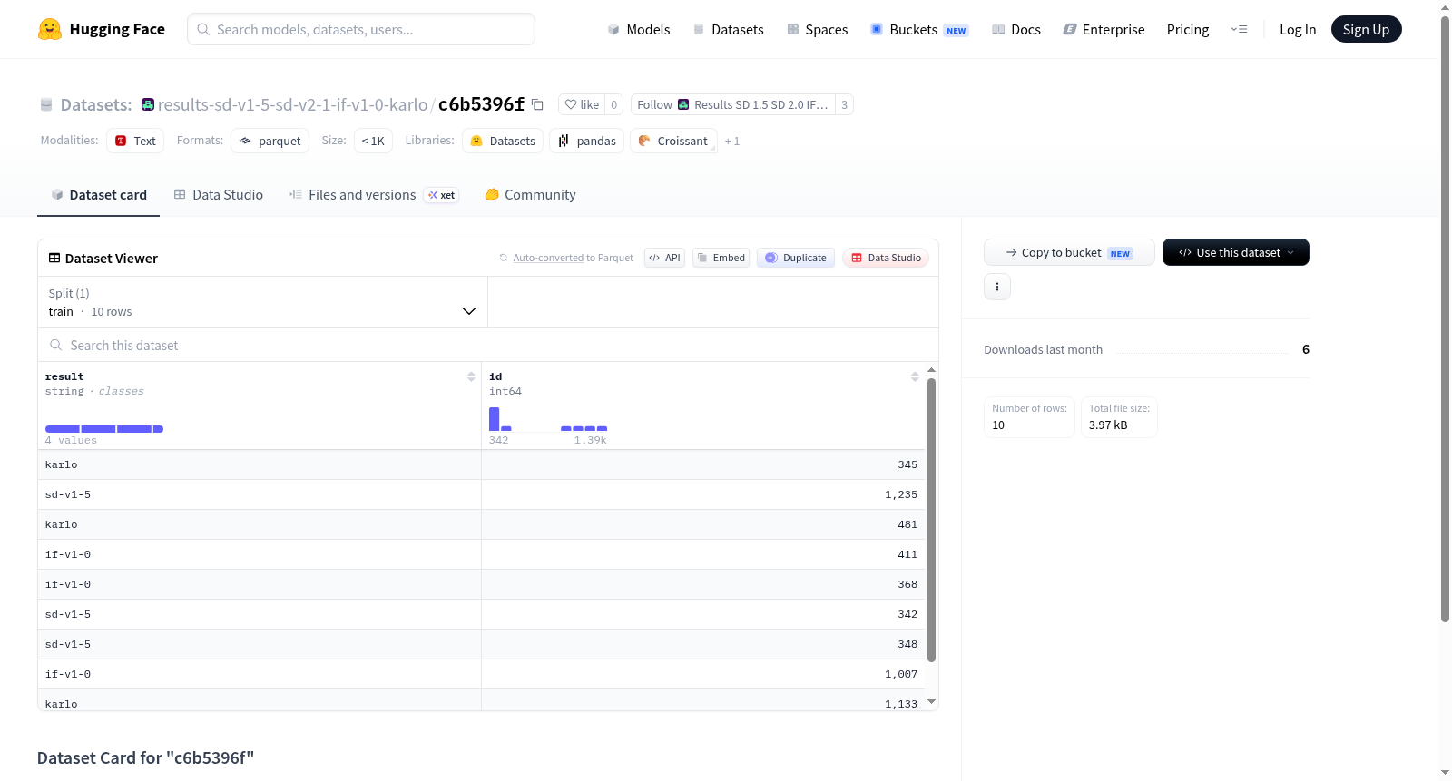Expand the Use this dataset dropdown
Screen dimensions: 1452x781
[x=1236, y=252]
